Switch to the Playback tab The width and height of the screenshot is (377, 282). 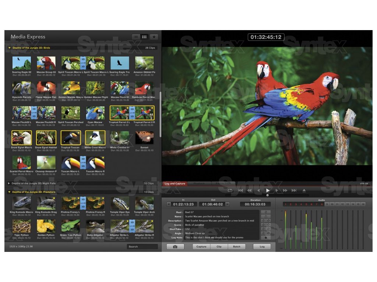[x=199, y=183]
